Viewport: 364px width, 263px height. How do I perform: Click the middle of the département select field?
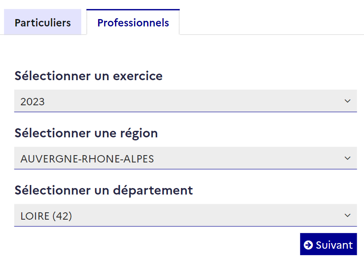[x=186, y=215]
